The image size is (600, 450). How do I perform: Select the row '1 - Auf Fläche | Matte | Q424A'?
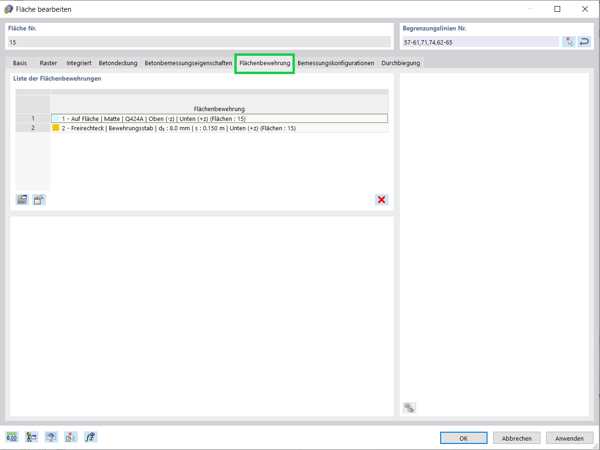[219, 119]
